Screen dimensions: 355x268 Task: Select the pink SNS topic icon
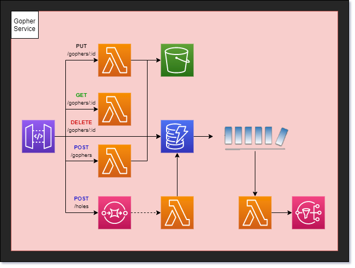click(308, 213)
